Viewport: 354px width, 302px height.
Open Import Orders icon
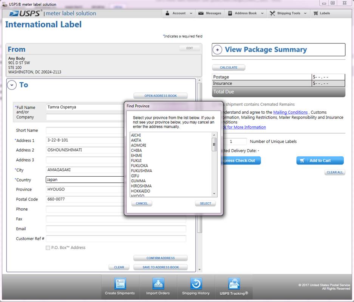[158, 284]
